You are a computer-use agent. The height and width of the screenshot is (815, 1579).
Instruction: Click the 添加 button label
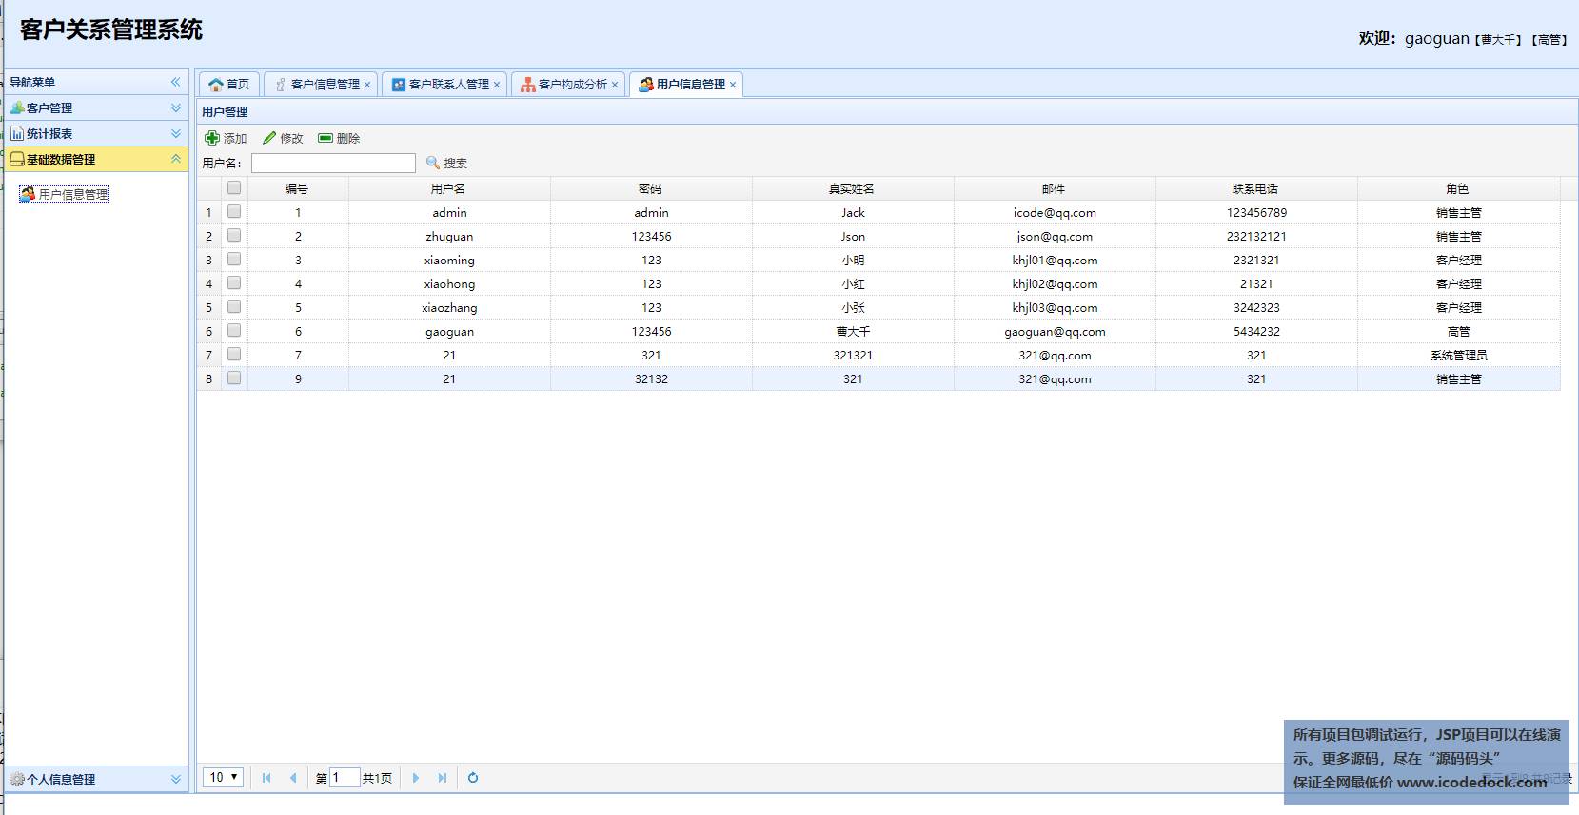tap(235, 139)
